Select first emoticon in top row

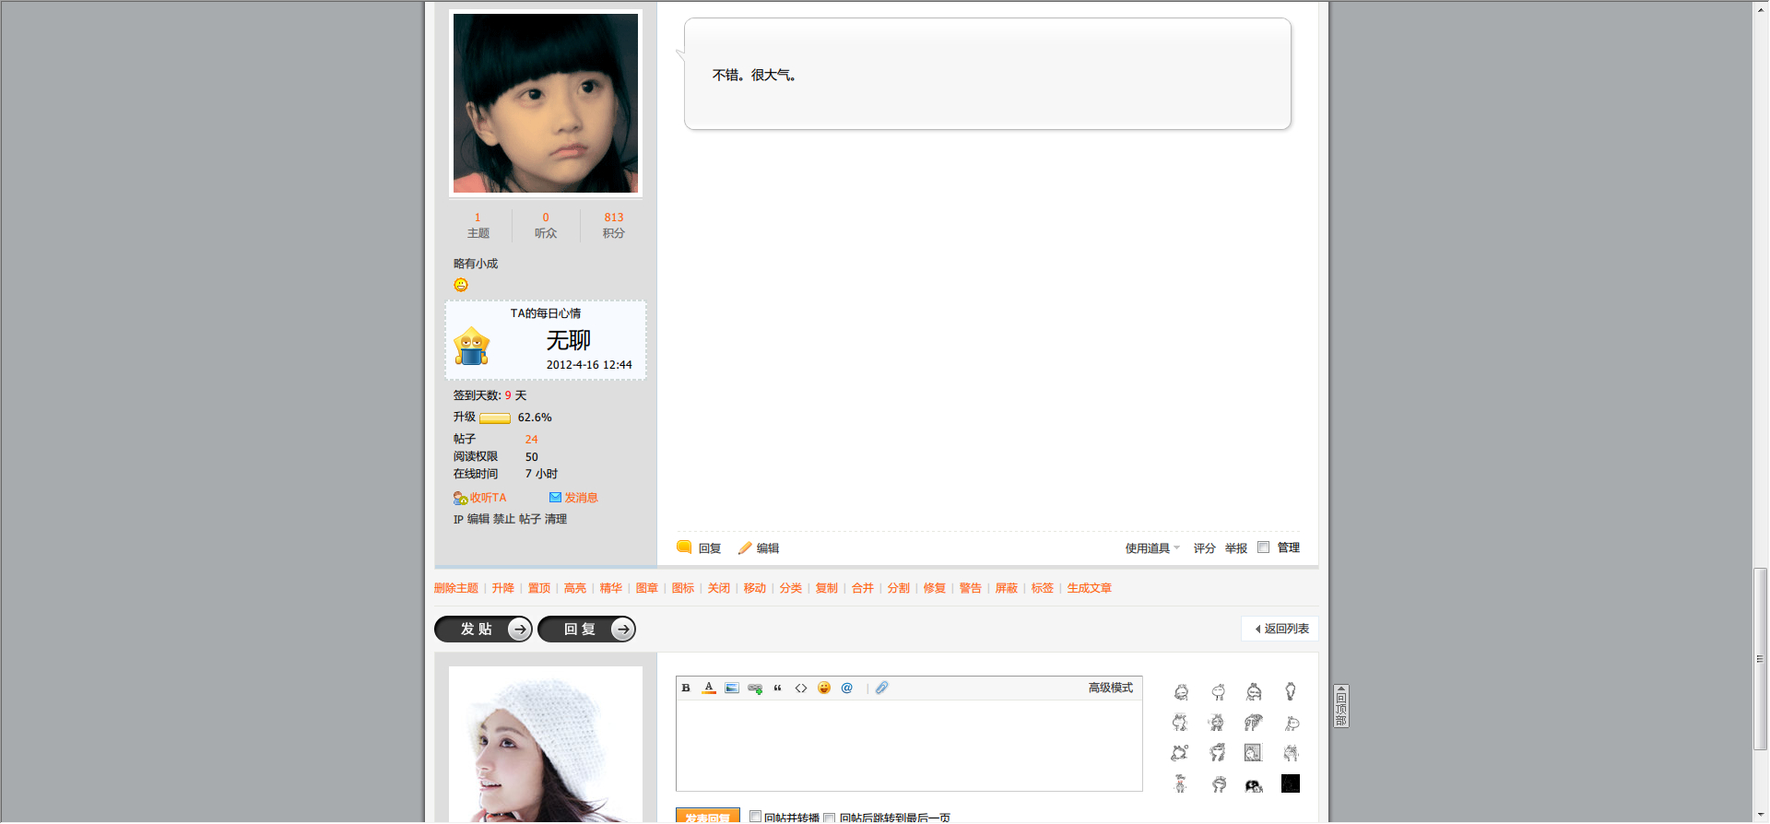(1181, 692)
